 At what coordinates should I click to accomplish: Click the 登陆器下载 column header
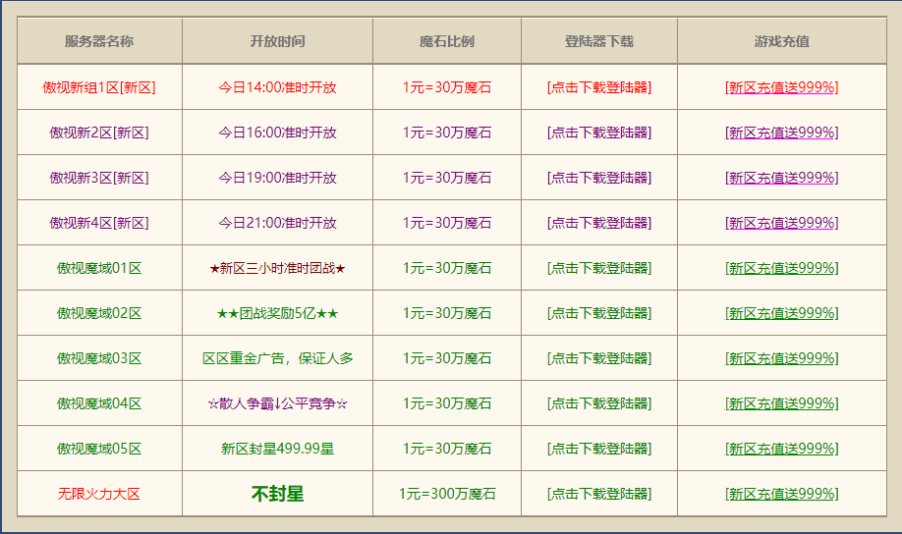tap(598, 41)
